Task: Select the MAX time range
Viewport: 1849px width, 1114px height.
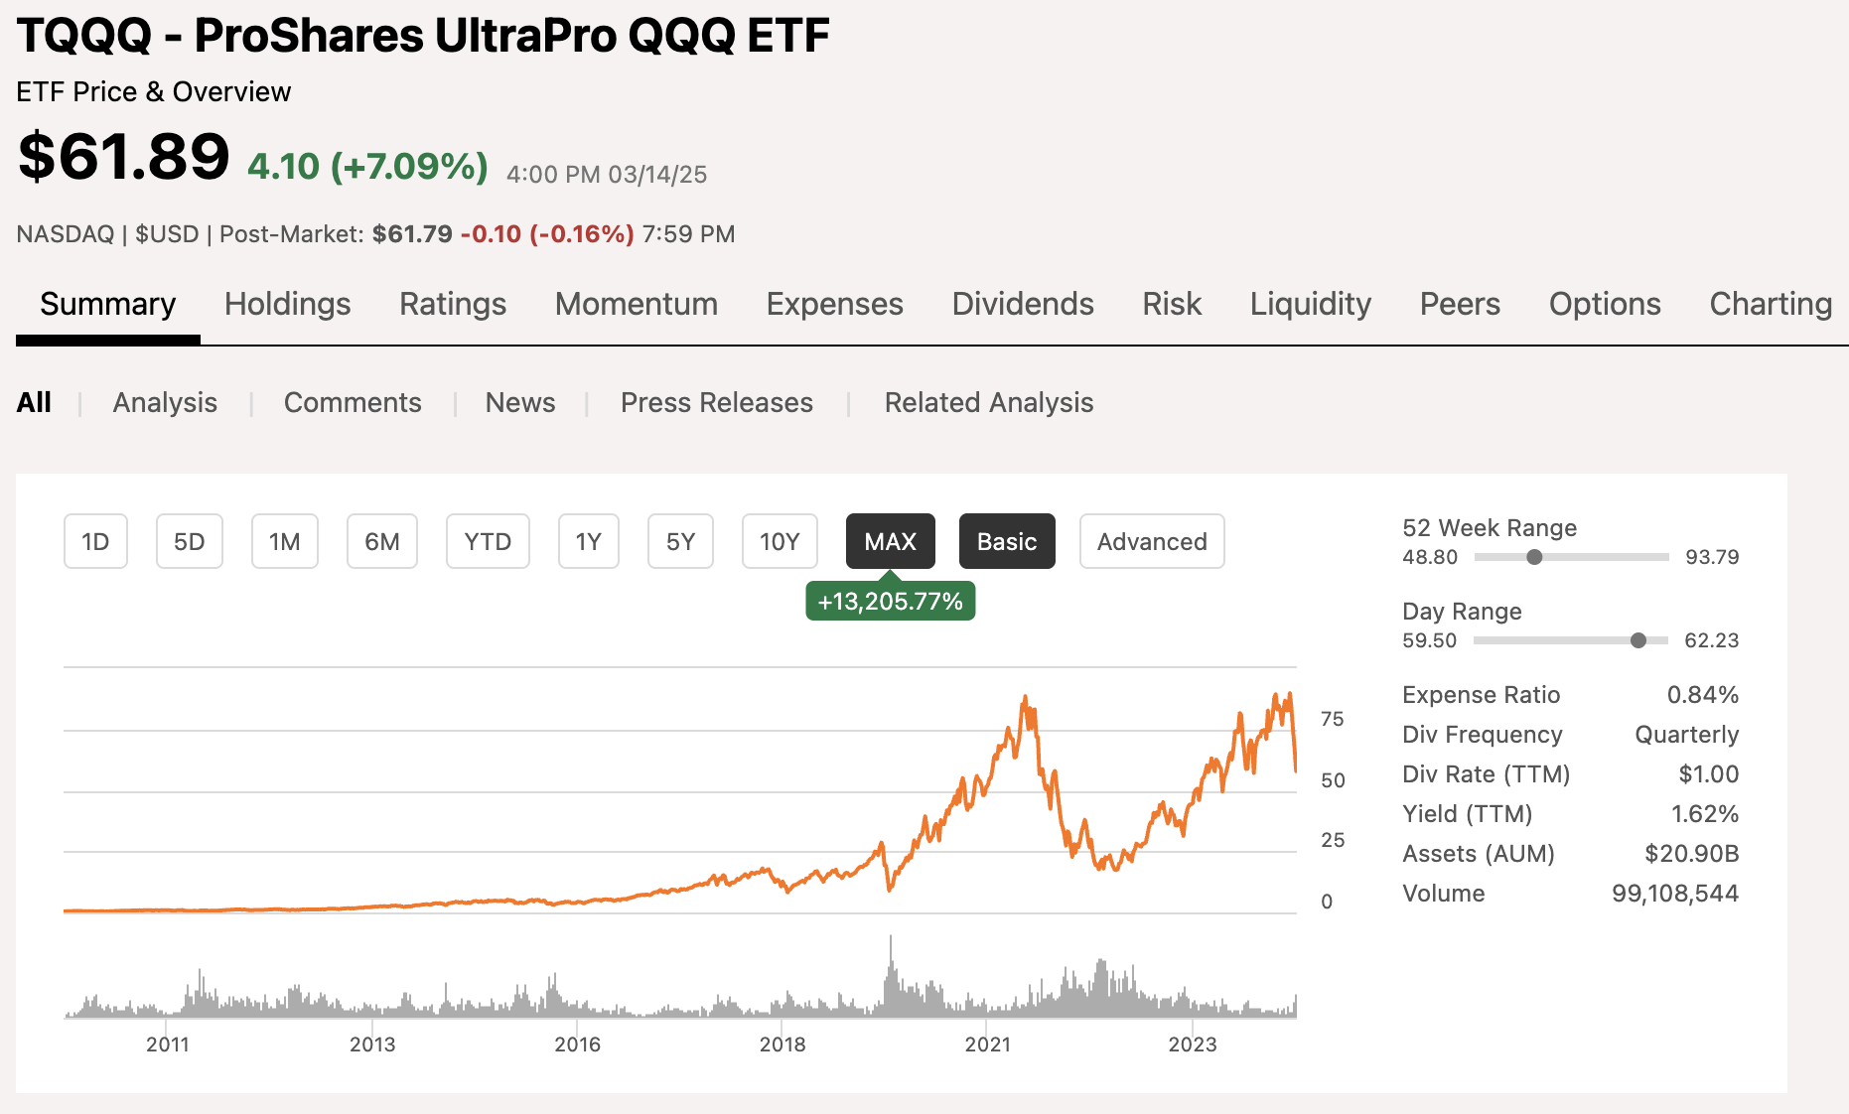Action: click(x=890, y=541)
